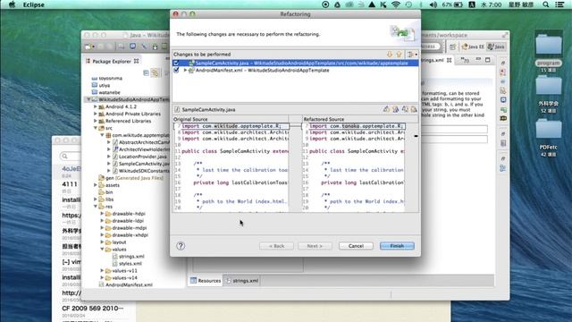The height and width of the screenshot is (322, 572).
Task: Collapse the src folder
Action: coord(96,128)
